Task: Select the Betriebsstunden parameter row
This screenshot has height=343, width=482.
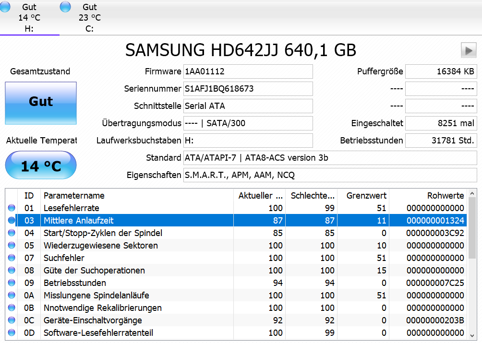Action: pyautogui.click(x=236, y=283)
